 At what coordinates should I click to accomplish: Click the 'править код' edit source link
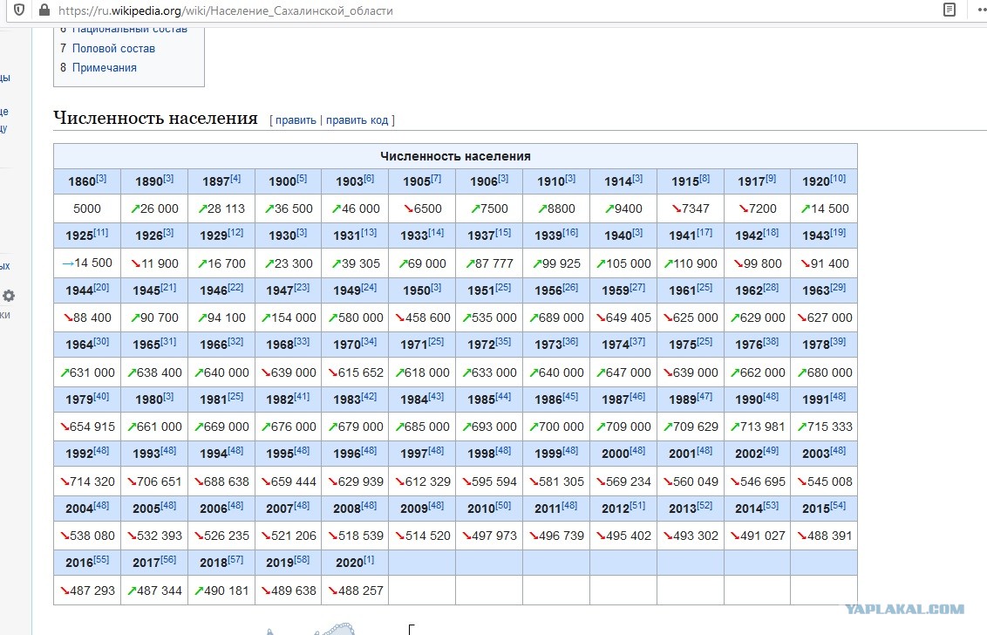coord(357,119)
